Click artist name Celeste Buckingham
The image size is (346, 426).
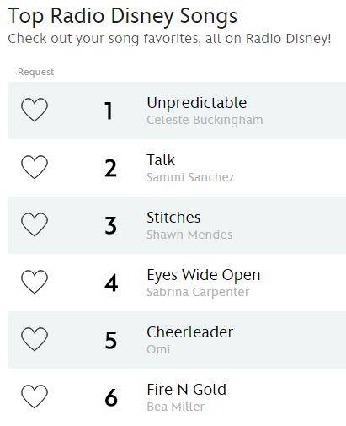[205, 121]
